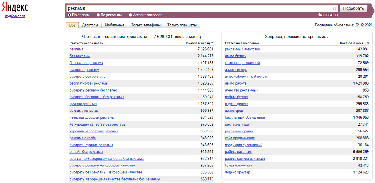The image size is (375, 183).
Task: Select the По регионам radio button
Action: click(x=98, y=15)
